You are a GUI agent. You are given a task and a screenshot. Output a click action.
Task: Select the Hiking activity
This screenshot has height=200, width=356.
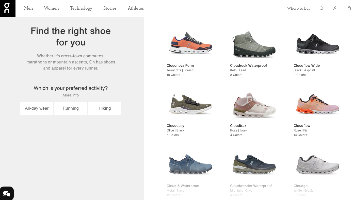105,108
